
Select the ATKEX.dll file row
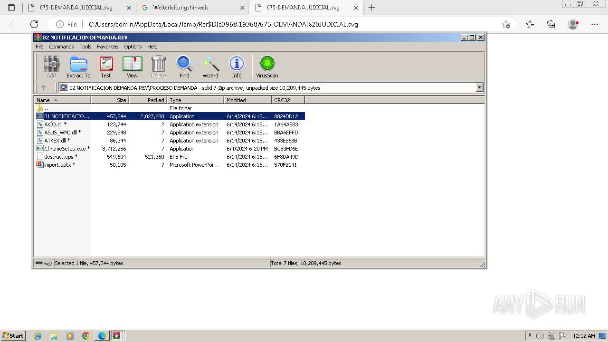170,141
